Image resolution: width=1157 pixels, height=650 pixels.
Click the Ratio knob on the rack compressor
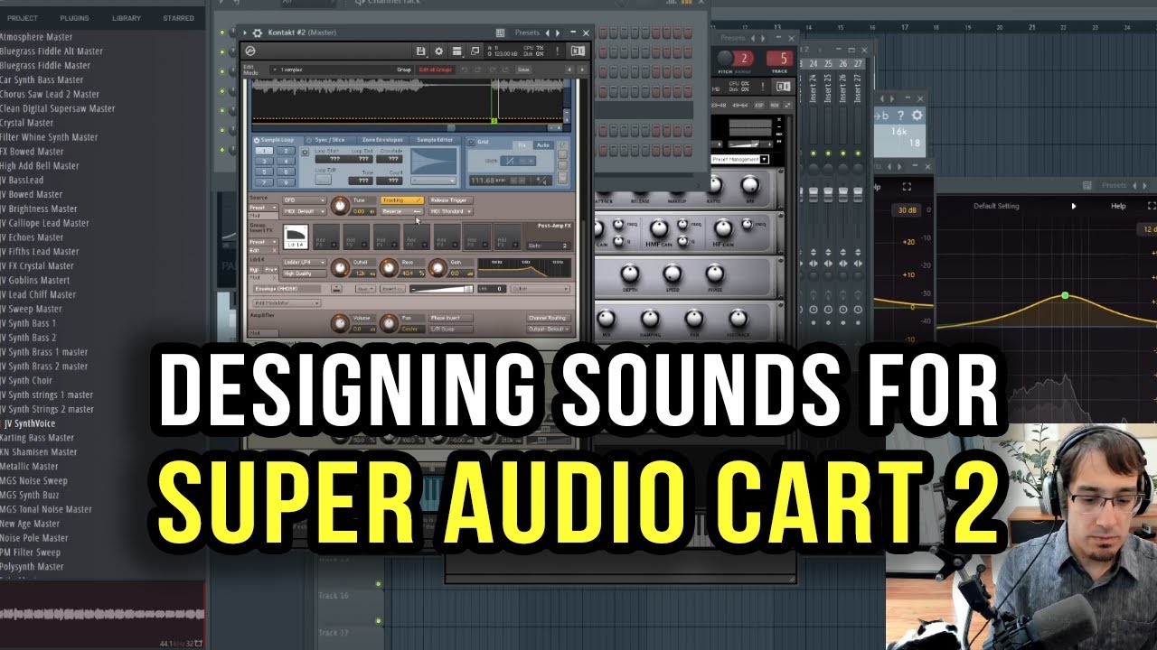click(x=716, y=185)
